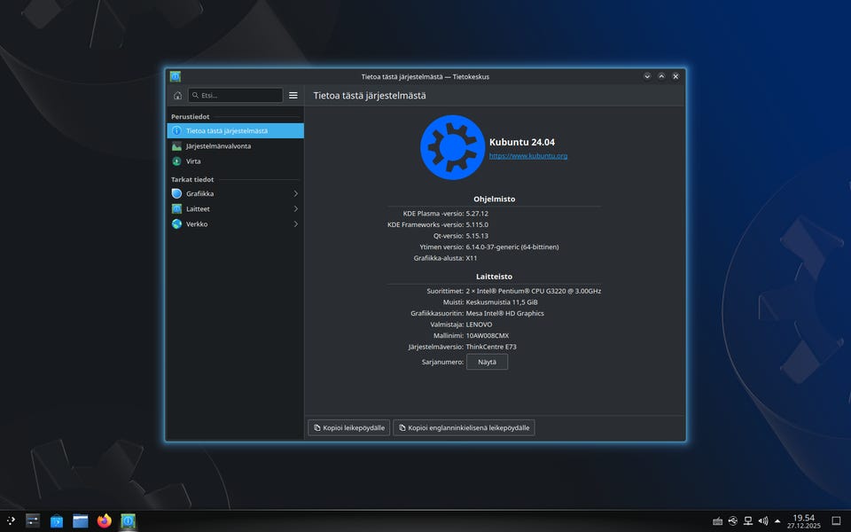Click the show desktop icon beside the clock
The image size is (851, 532).
[x=835, y=520]
